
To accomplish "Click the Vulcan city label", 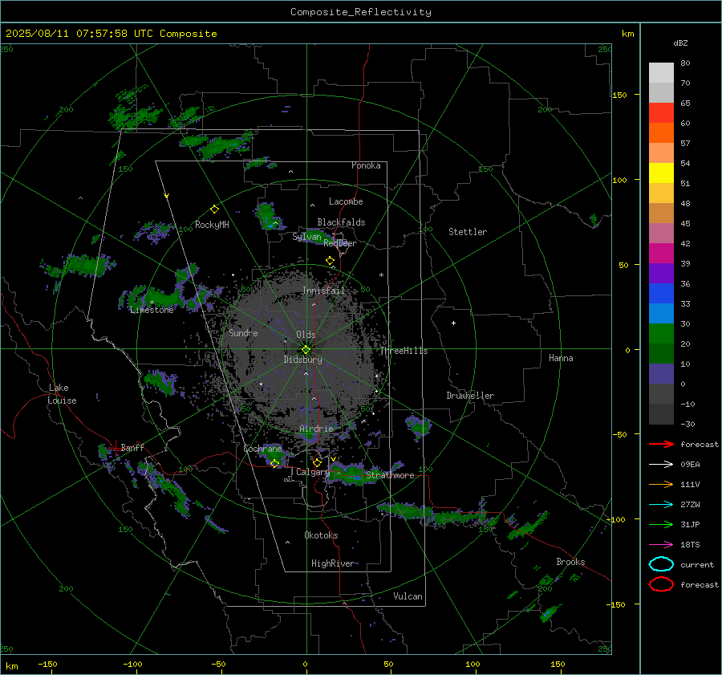I will click(x=408, y=596).
